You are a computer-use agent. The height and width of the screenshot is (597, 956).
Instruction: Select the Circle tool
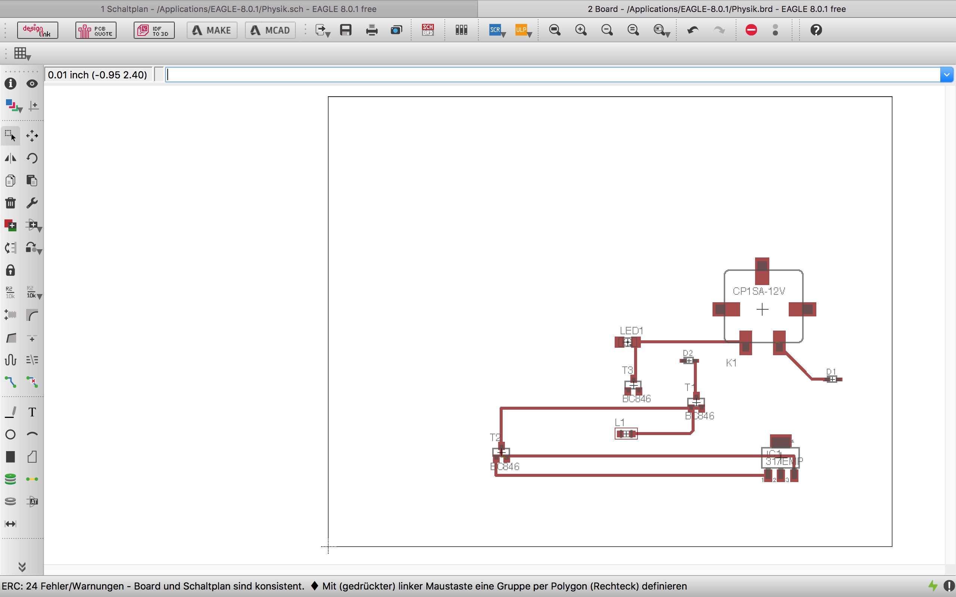click(10, 435)
